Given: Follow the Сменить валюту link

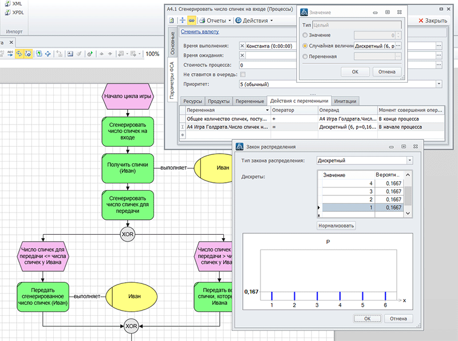Looking at the screenshot, I should point(199,32).
